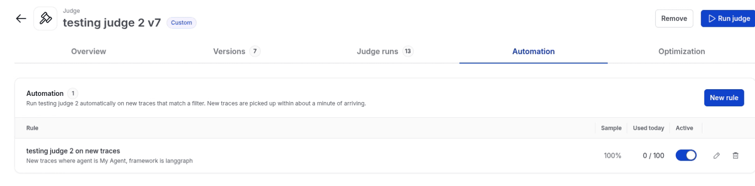Click the Automation count badge 1

tap(73, 93)
